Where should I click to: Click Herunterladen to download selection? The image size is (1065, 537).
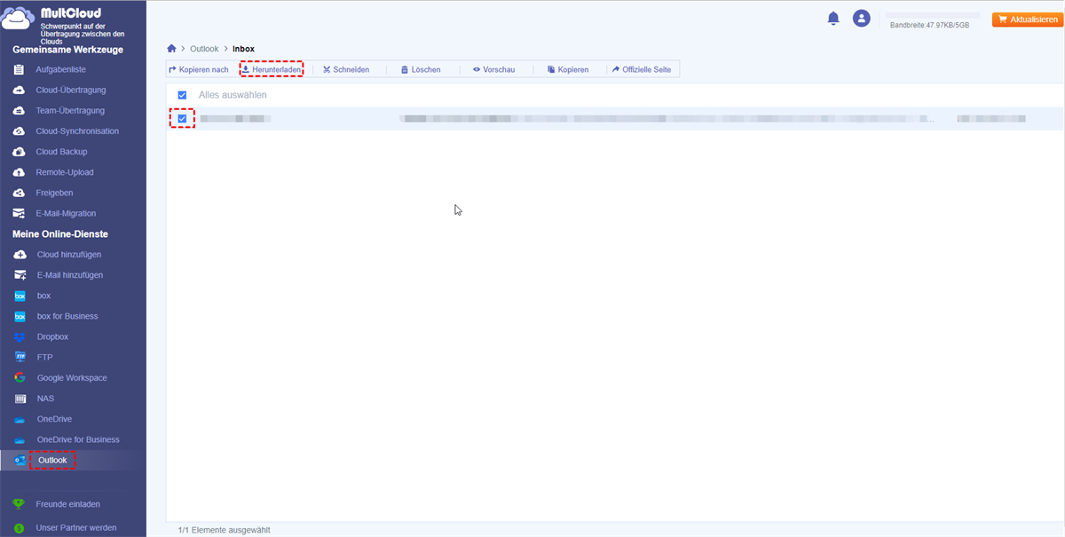click(271, 69)
